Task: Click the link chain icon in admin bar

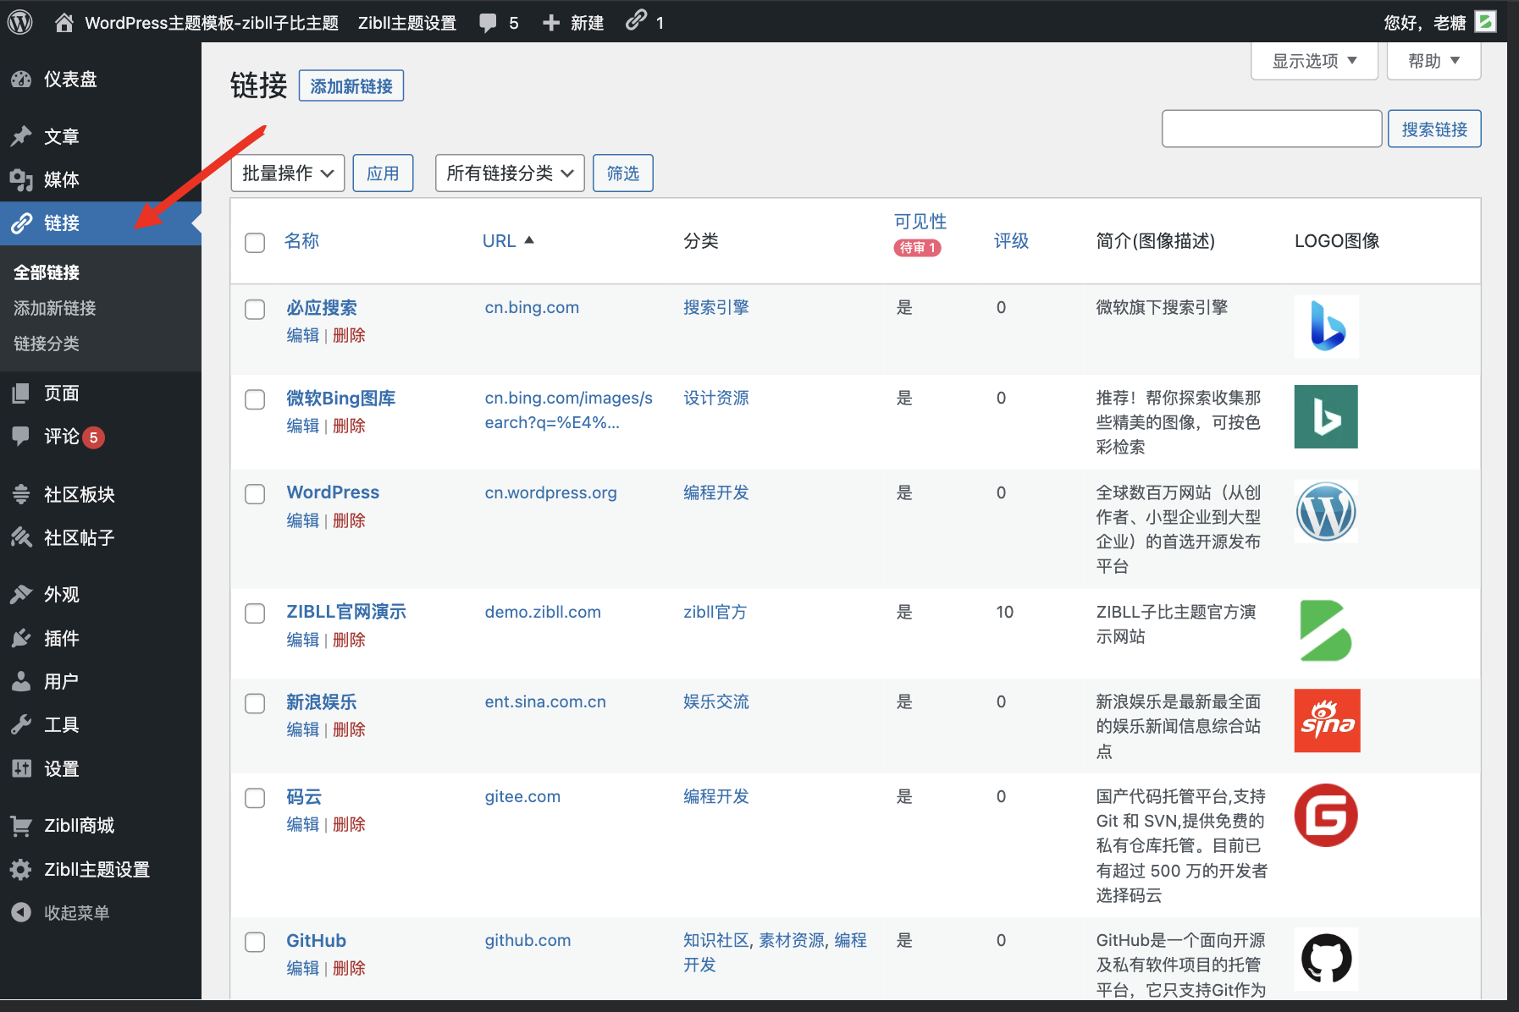Action: point(636,20)
